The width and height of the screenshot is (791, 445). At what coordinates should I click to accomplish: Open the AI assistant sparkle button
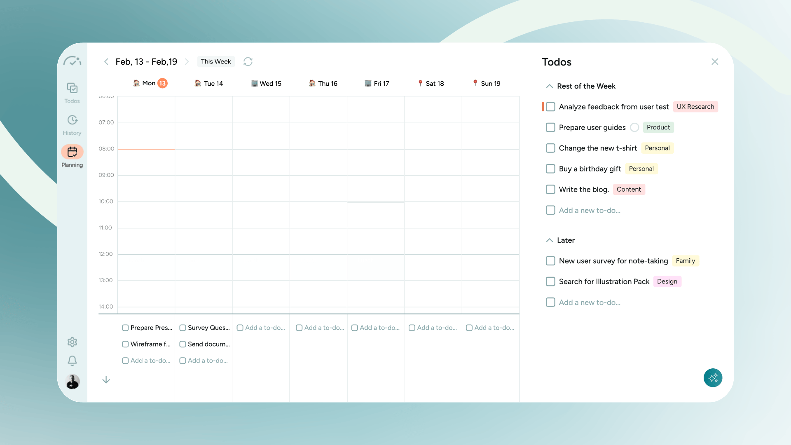point(713,378)
